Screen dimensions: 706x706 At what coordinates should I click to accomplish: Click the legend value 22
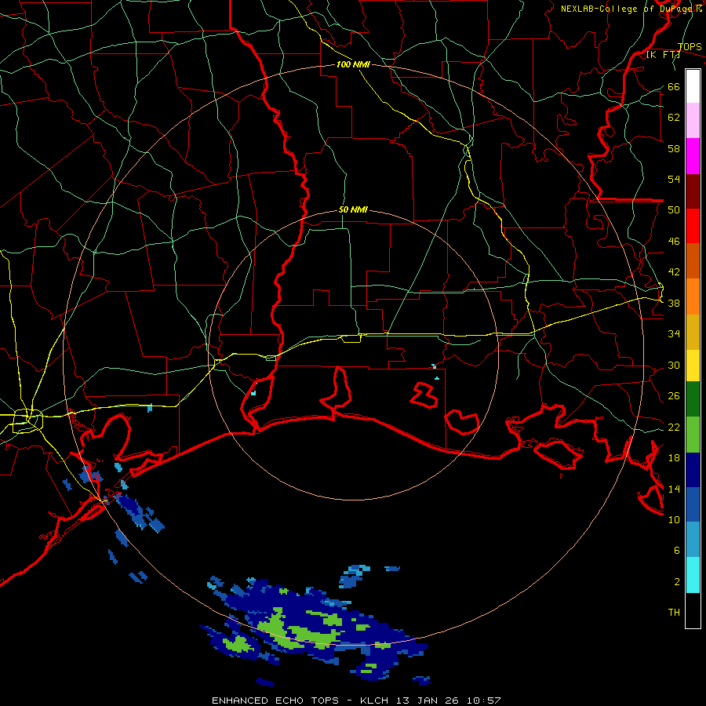(x=674, y=427)
